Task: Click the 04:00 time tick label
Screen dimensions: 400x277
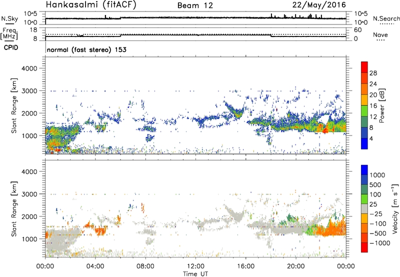Action: (95, 266)
